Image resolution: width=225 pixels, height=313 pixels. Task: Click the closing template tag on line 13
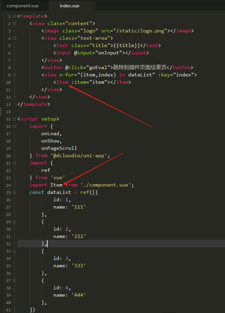point(34,104)
